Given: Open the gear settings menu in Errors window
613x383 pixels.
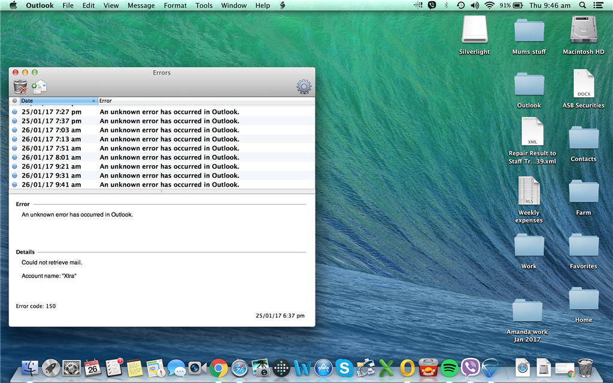Looking at the screenshot, I should [x=304, y=86].
